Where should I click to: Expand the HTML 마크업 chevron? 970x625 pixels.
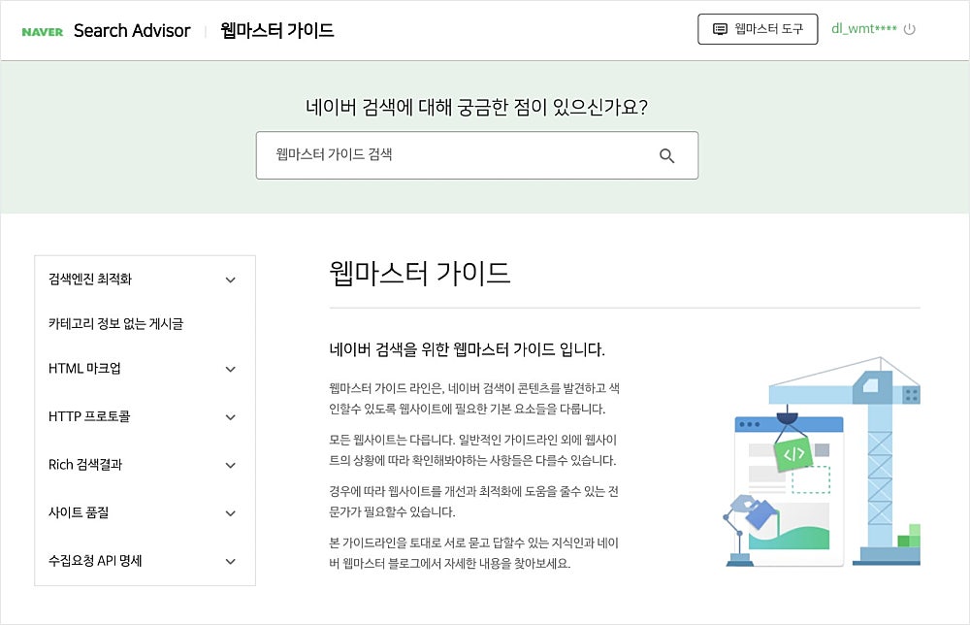230,369
